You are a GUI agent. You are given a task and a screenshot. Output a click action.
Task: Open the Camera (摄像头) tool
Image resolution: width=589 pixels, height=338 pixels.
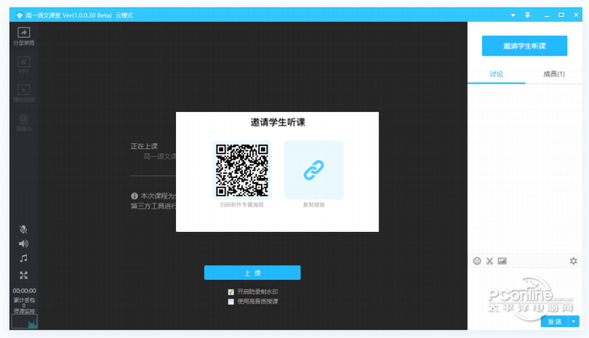coord(24,123)
